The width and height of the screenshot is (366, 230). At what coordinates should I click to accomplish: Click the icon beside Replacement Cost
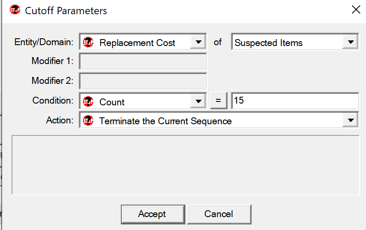pos(89,43)
